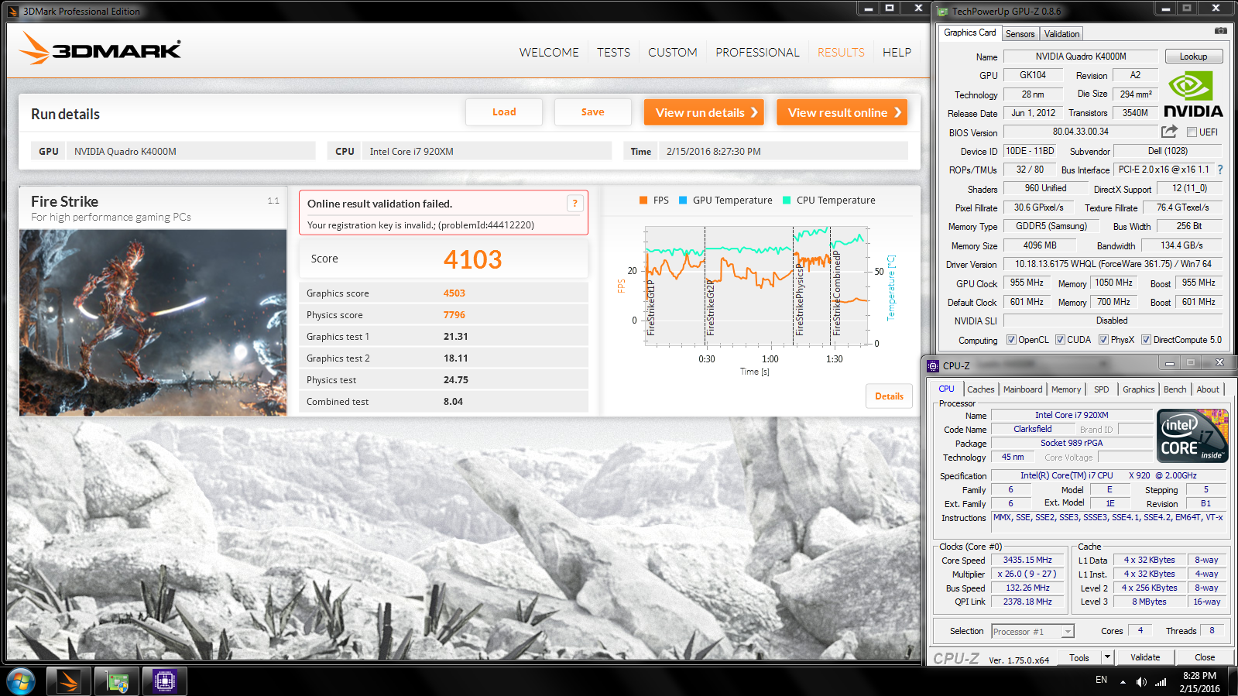The width and height of the screenshot is (1238, 696).
Task: Open chart Details button
Action: (x=889, y=396)
